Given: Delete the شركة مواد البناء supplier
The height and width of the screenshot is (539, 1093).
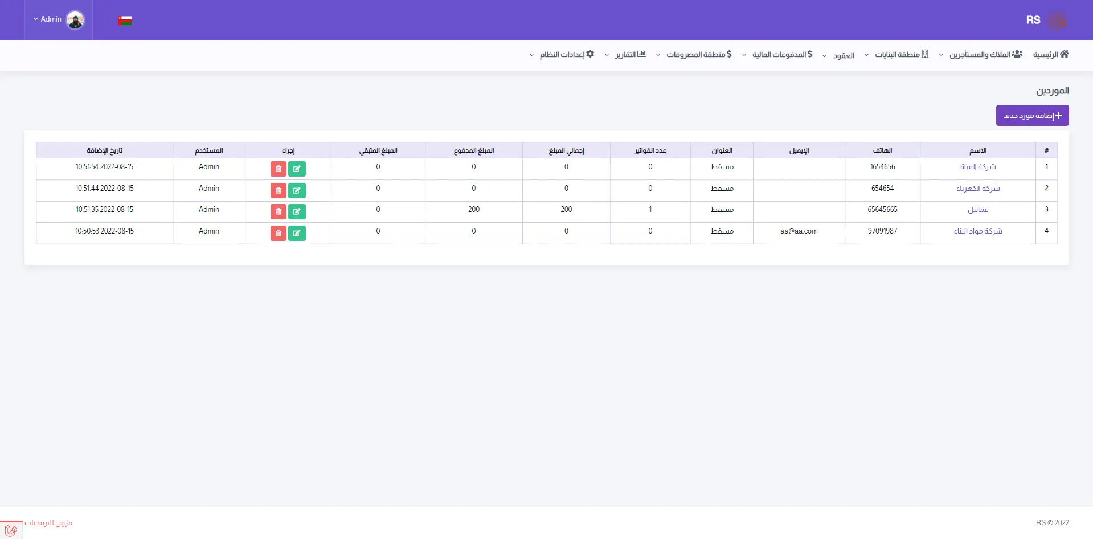Looking at the screenshot, I should 279,233.
